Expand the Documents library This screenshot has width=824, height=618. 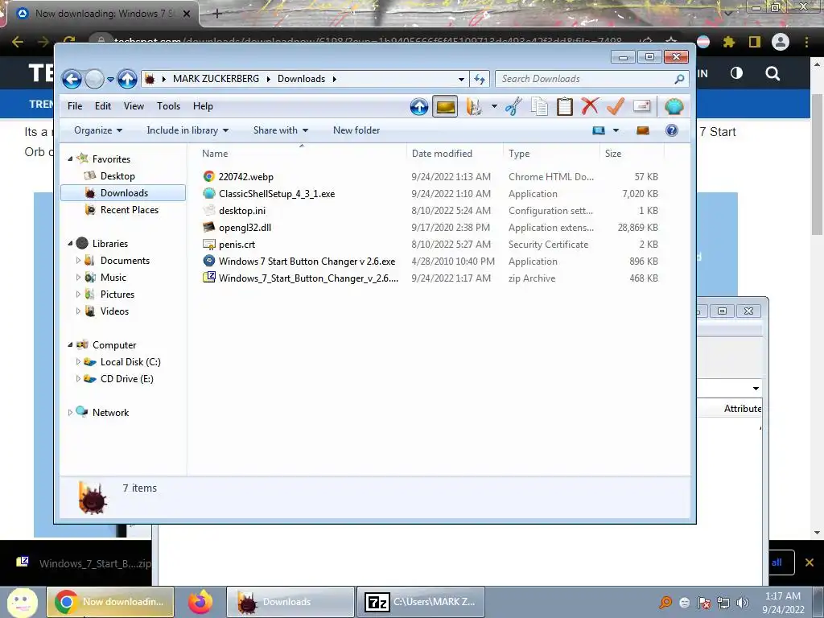(x=78, y=260)
